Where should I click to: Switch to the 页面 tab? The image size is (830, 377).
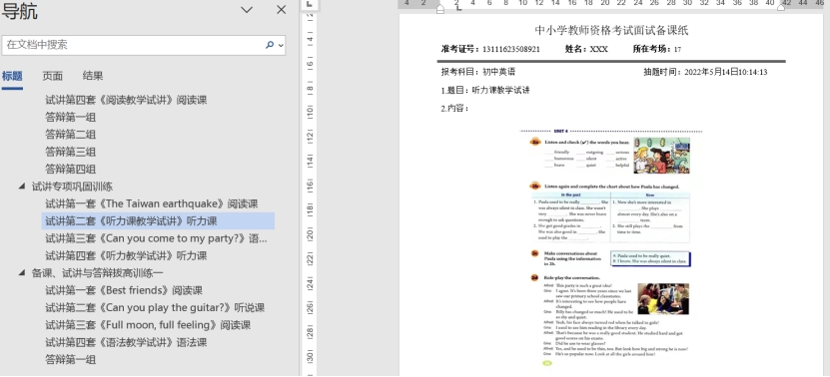click(52, 76)
